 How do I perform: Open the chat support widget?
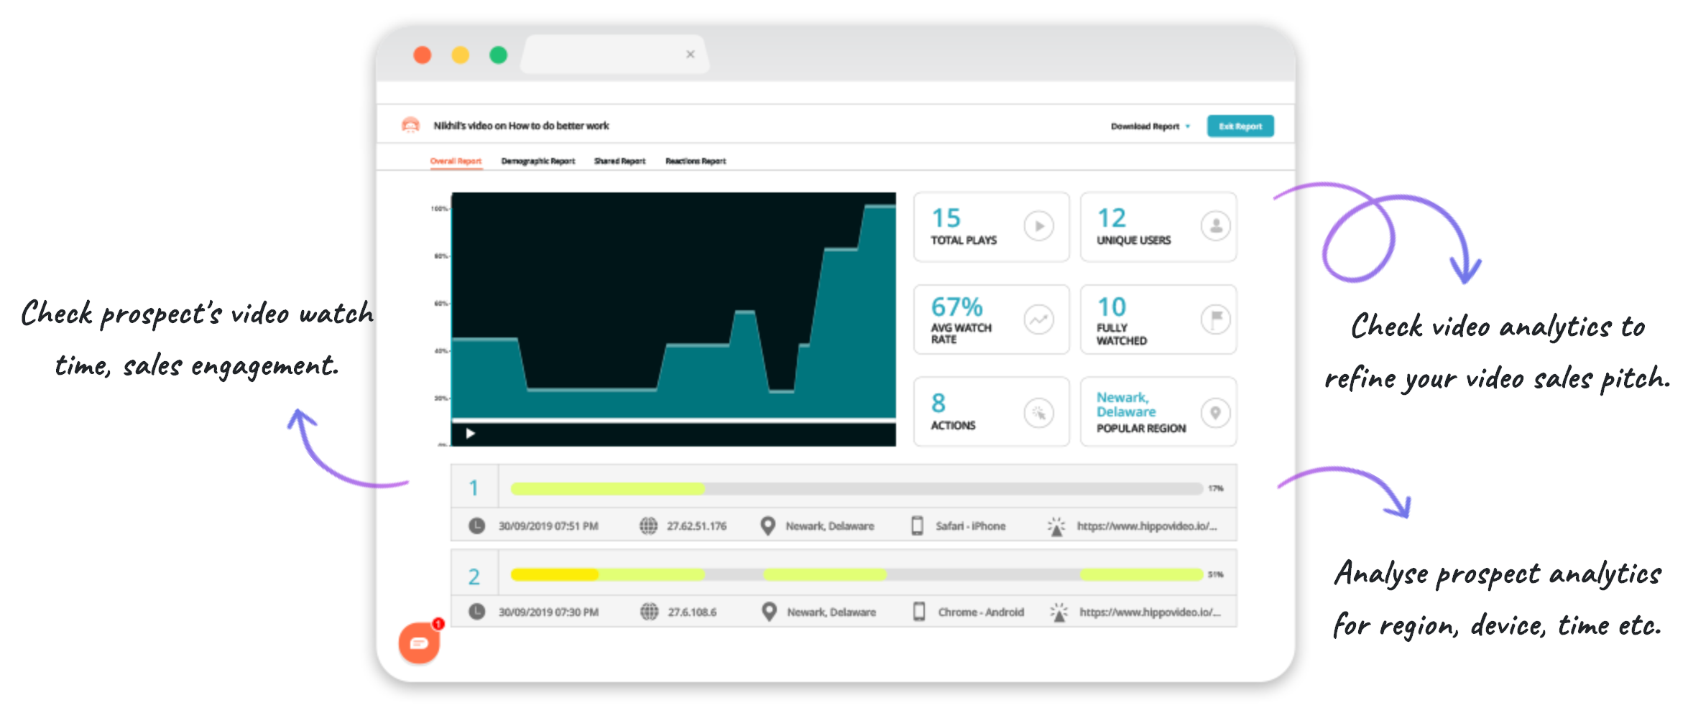tap(419, 643)
